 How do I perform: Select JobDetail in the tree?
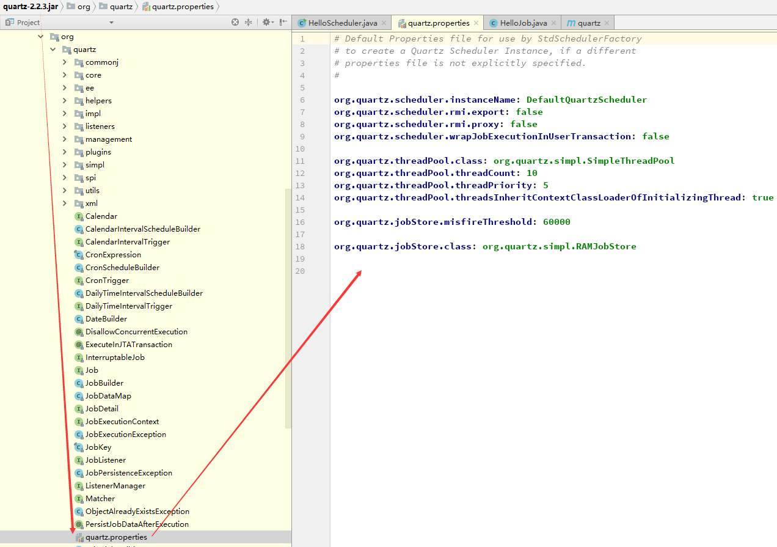102,409
